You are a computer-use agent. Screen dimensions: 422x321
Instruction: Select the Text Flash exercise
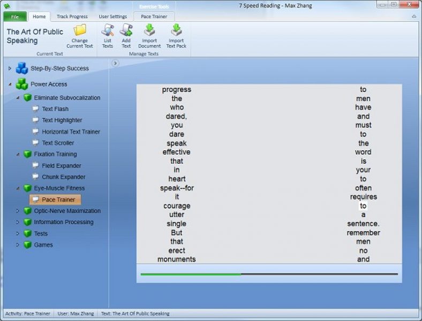pyautogui.click(x=55, y=109)
